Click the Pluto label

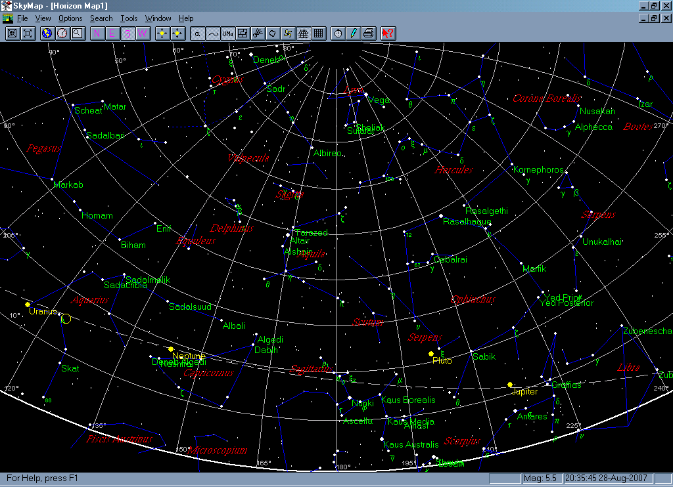pos(442,360)
